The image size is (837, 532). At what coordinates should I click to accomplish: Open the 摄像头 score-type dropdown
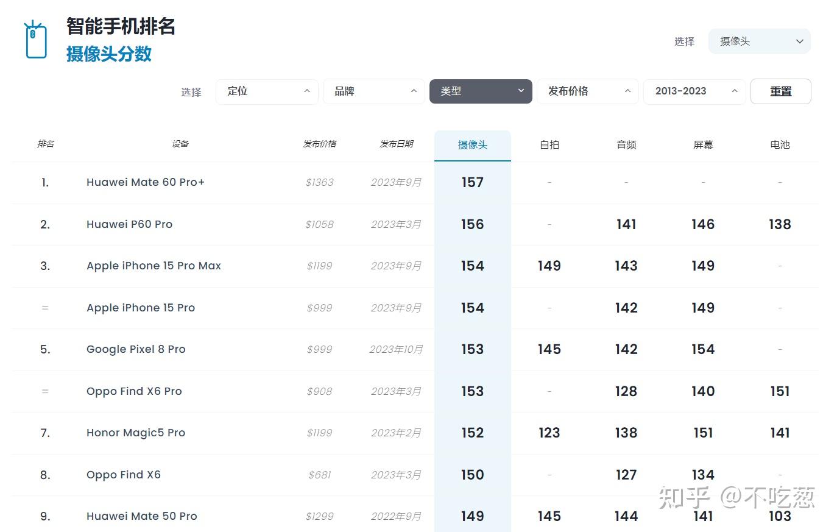click(x=759, y=41)
